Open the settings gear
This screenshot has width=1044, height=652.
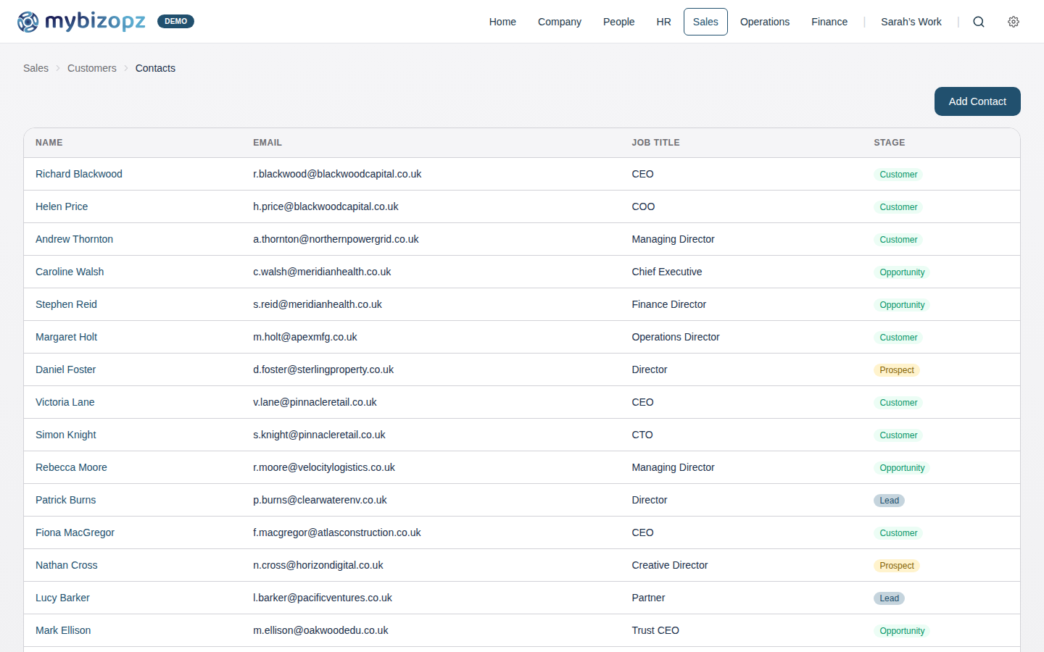coord(1014,22)
